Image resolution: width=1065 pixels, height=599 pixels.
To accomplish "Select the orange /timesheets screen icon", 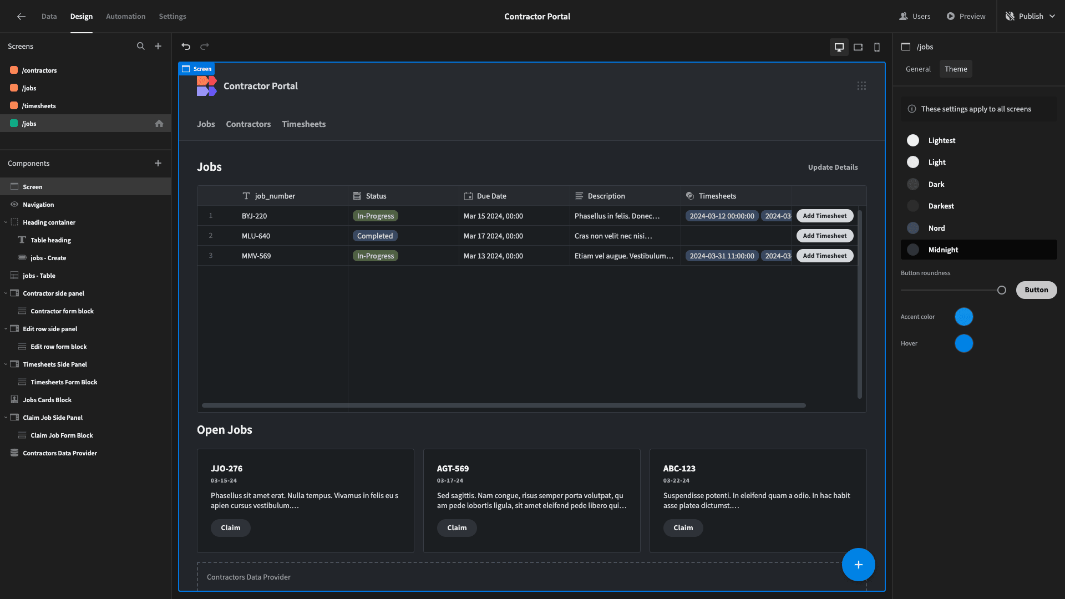I will pyautogui.click(x=14, y=106).
